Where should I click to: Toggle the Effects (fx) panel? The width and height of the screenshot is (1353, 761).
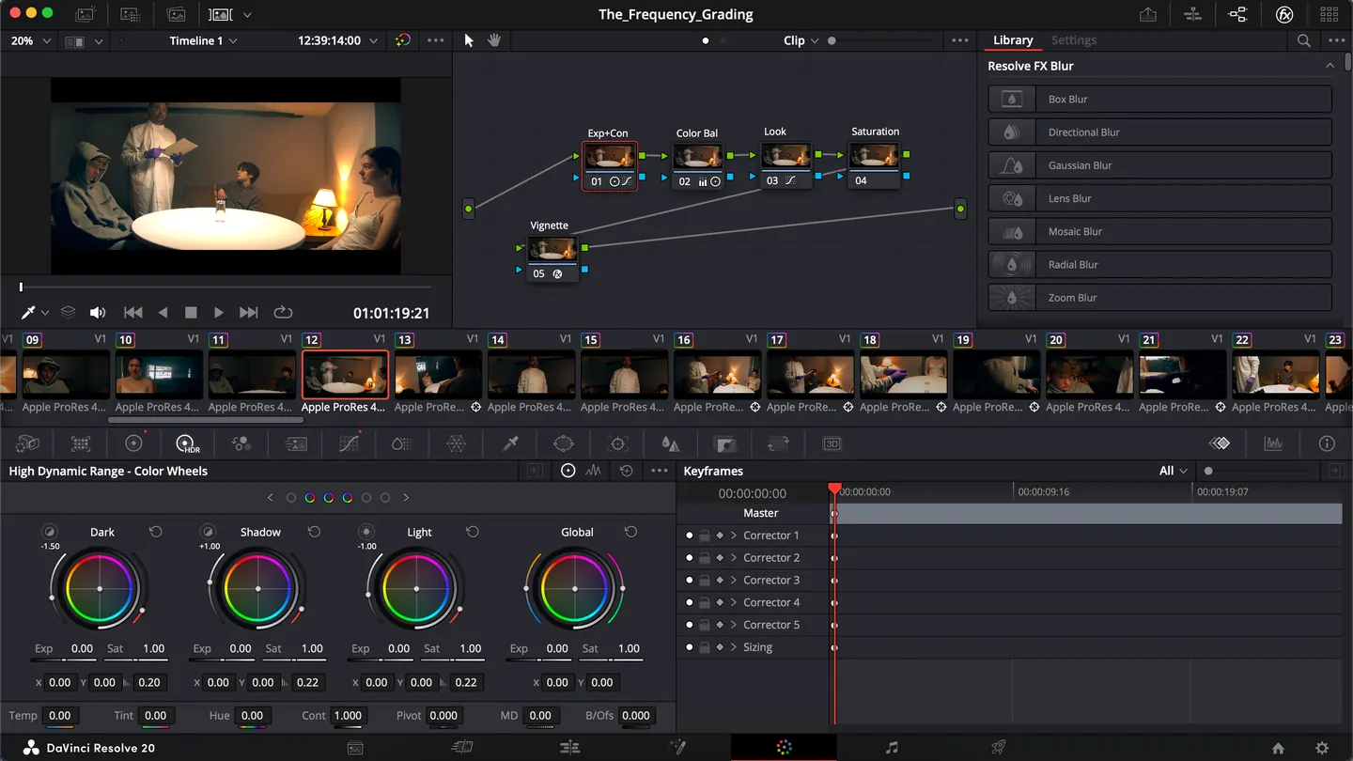[x=1284, y=14]
